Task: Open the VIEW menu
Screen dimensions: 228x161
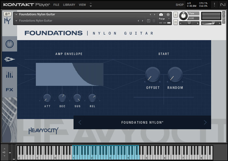Action: 82,5
